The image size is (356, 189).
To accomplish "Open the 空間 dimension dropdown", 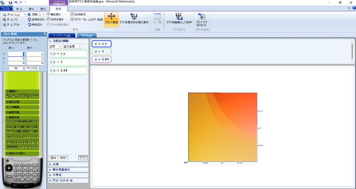I will [55, 47].
